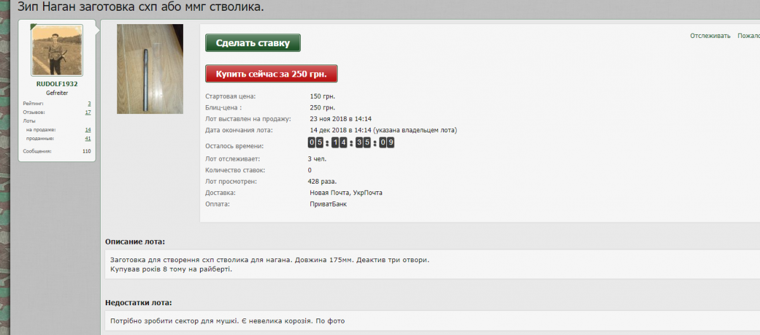
Task: Click the remaining time countdown timer
Action: (x=351, y=142)
